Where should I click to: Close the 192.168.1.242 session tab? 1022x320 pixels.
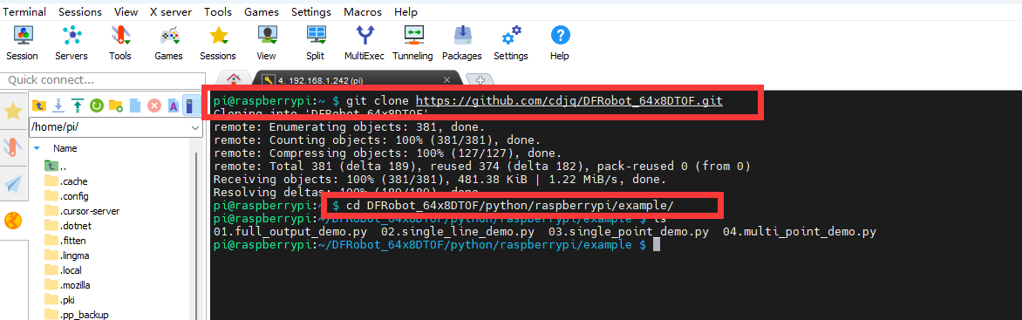(446, 80)
